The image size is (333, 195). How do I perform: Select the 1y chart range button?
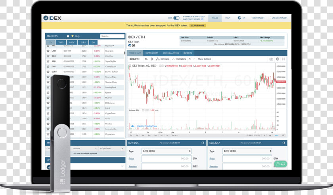point(137,135)
